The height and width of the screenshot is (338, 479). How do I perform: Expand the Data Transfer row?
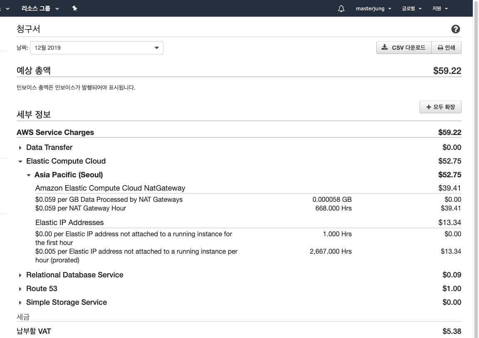click(x=20, y=148)
